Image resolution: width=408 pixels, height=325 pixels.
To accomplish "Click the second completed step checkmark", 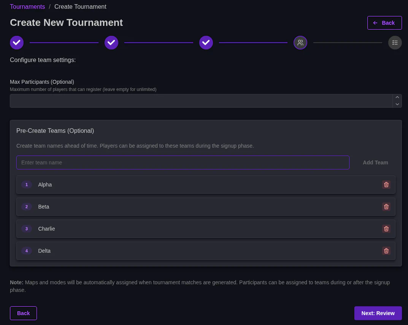I will tap(111, 43).
